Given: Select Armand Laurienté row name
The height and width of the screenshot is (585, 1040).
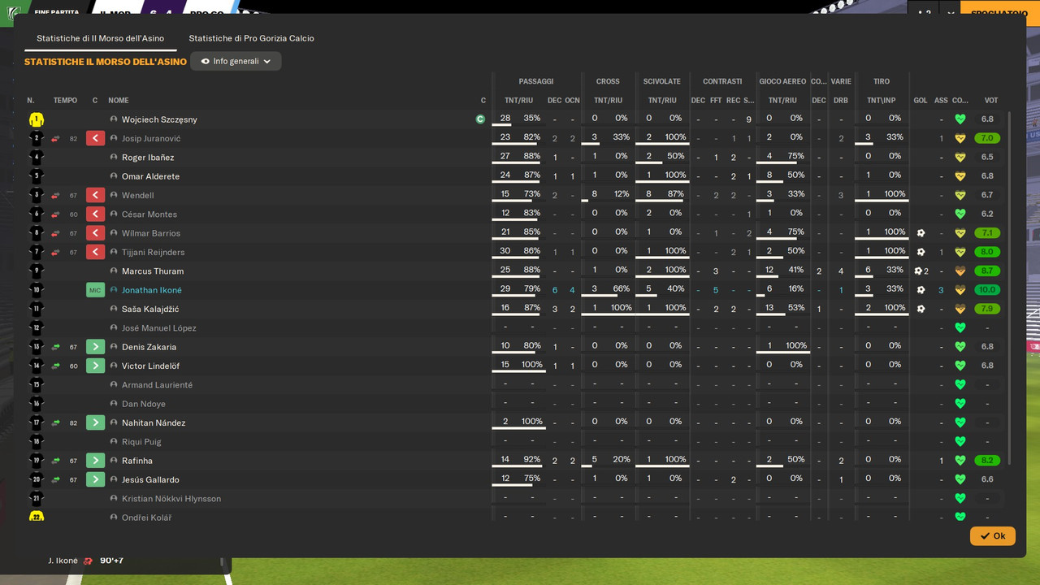Looking at the screenshot, I should click(158, 385).
